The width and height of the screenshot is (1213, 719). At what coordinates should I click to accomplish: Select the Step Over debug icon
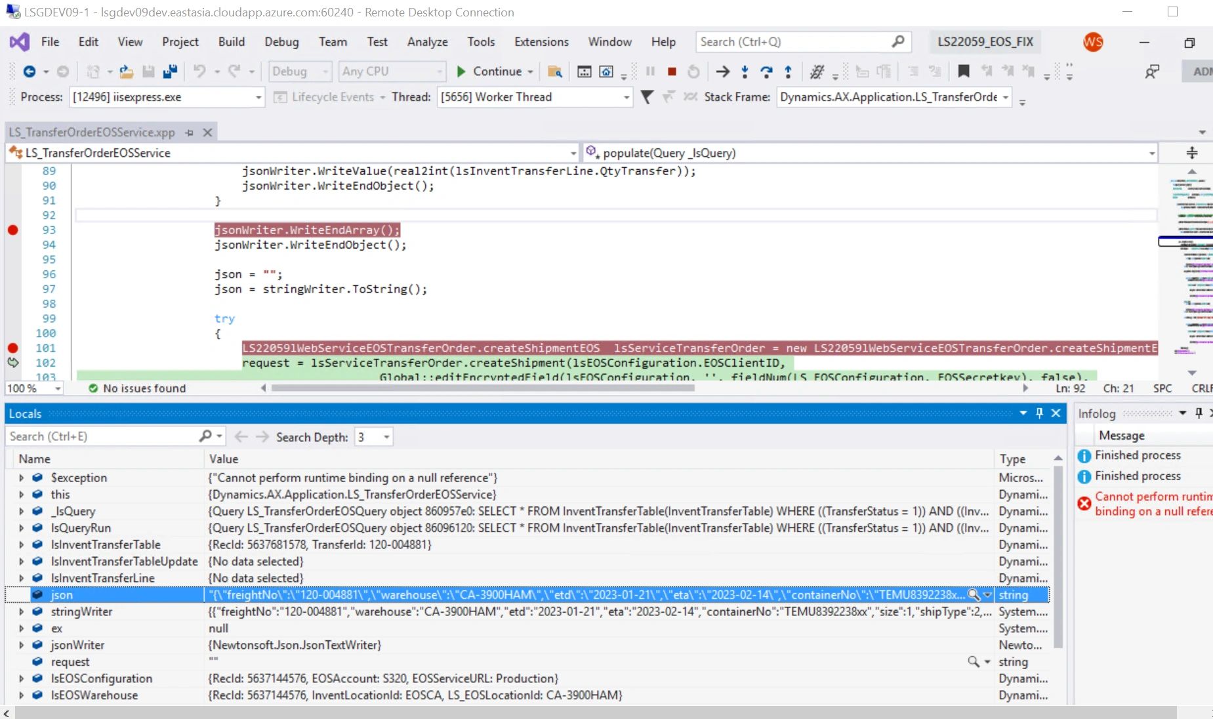(x=767, y=72)
